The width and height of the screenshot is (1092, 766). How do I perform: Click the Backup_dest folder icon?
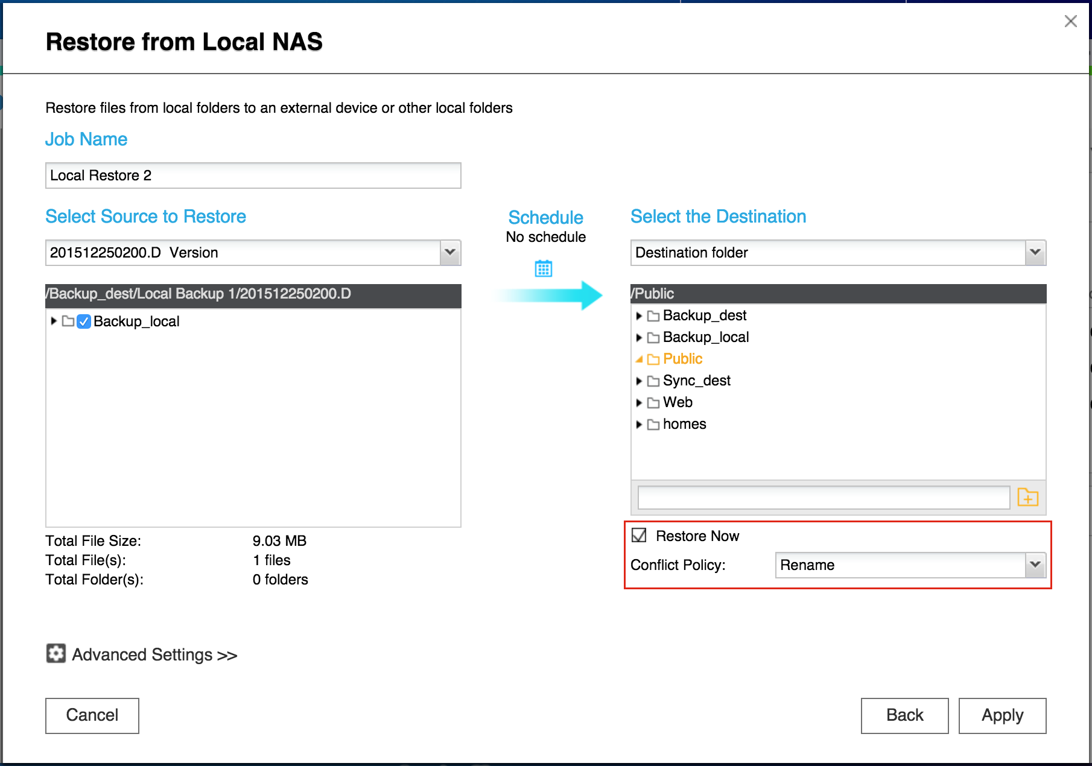click(653, 316)
